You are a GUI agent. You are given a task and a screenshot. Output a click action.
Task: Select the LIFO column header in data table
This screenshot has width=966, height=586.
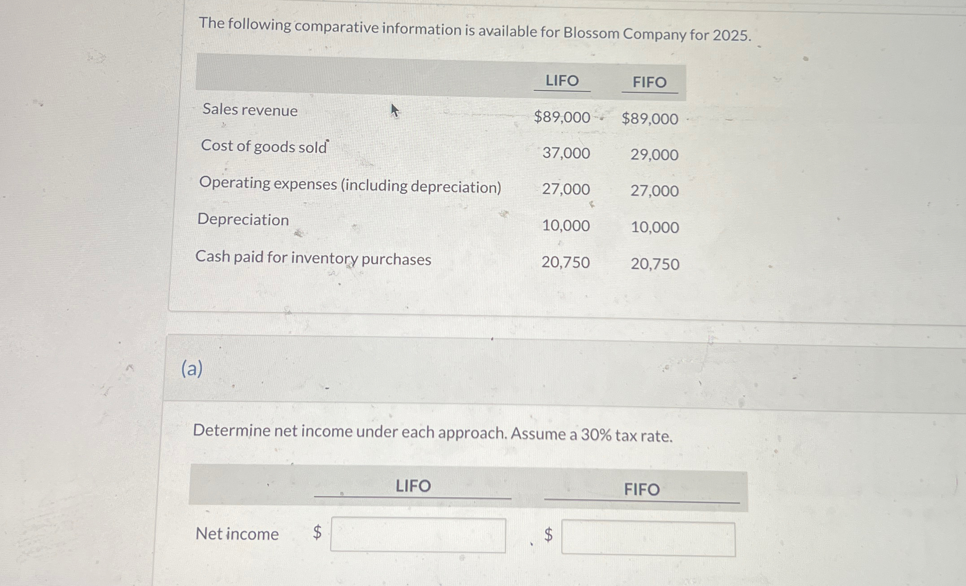561,81
